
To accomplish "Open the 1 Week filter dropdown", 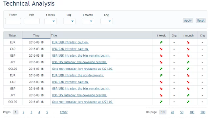I will point(51,21).
